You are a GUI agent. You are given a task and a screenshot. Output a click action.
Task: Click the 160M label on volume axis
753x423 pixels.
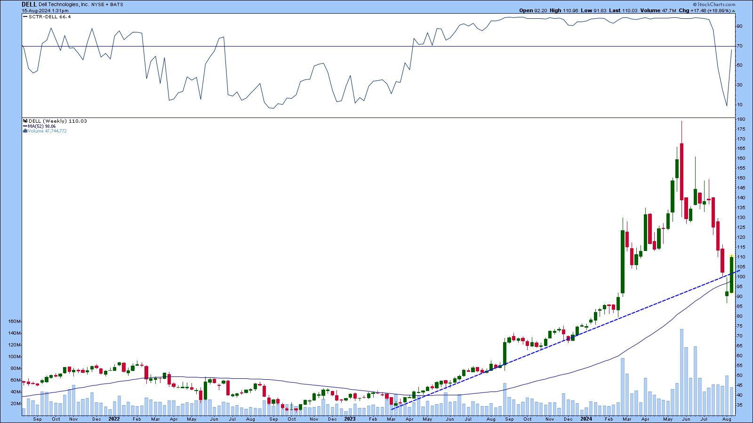14,321
